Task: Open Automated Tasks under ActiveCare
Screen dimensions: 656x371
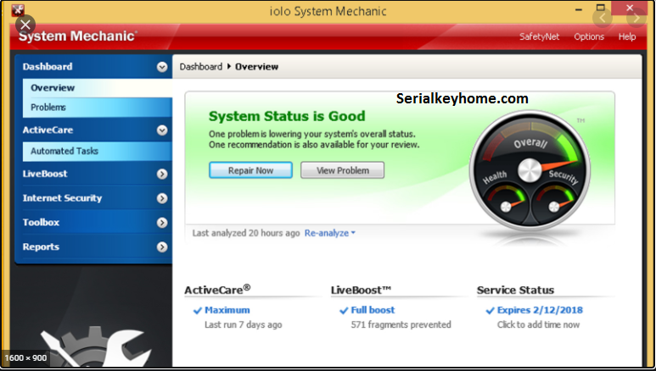Action: pyautogui.click(x=97, y=152)
